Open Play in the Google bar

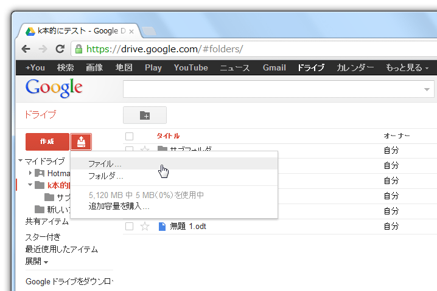coord(153,67)
